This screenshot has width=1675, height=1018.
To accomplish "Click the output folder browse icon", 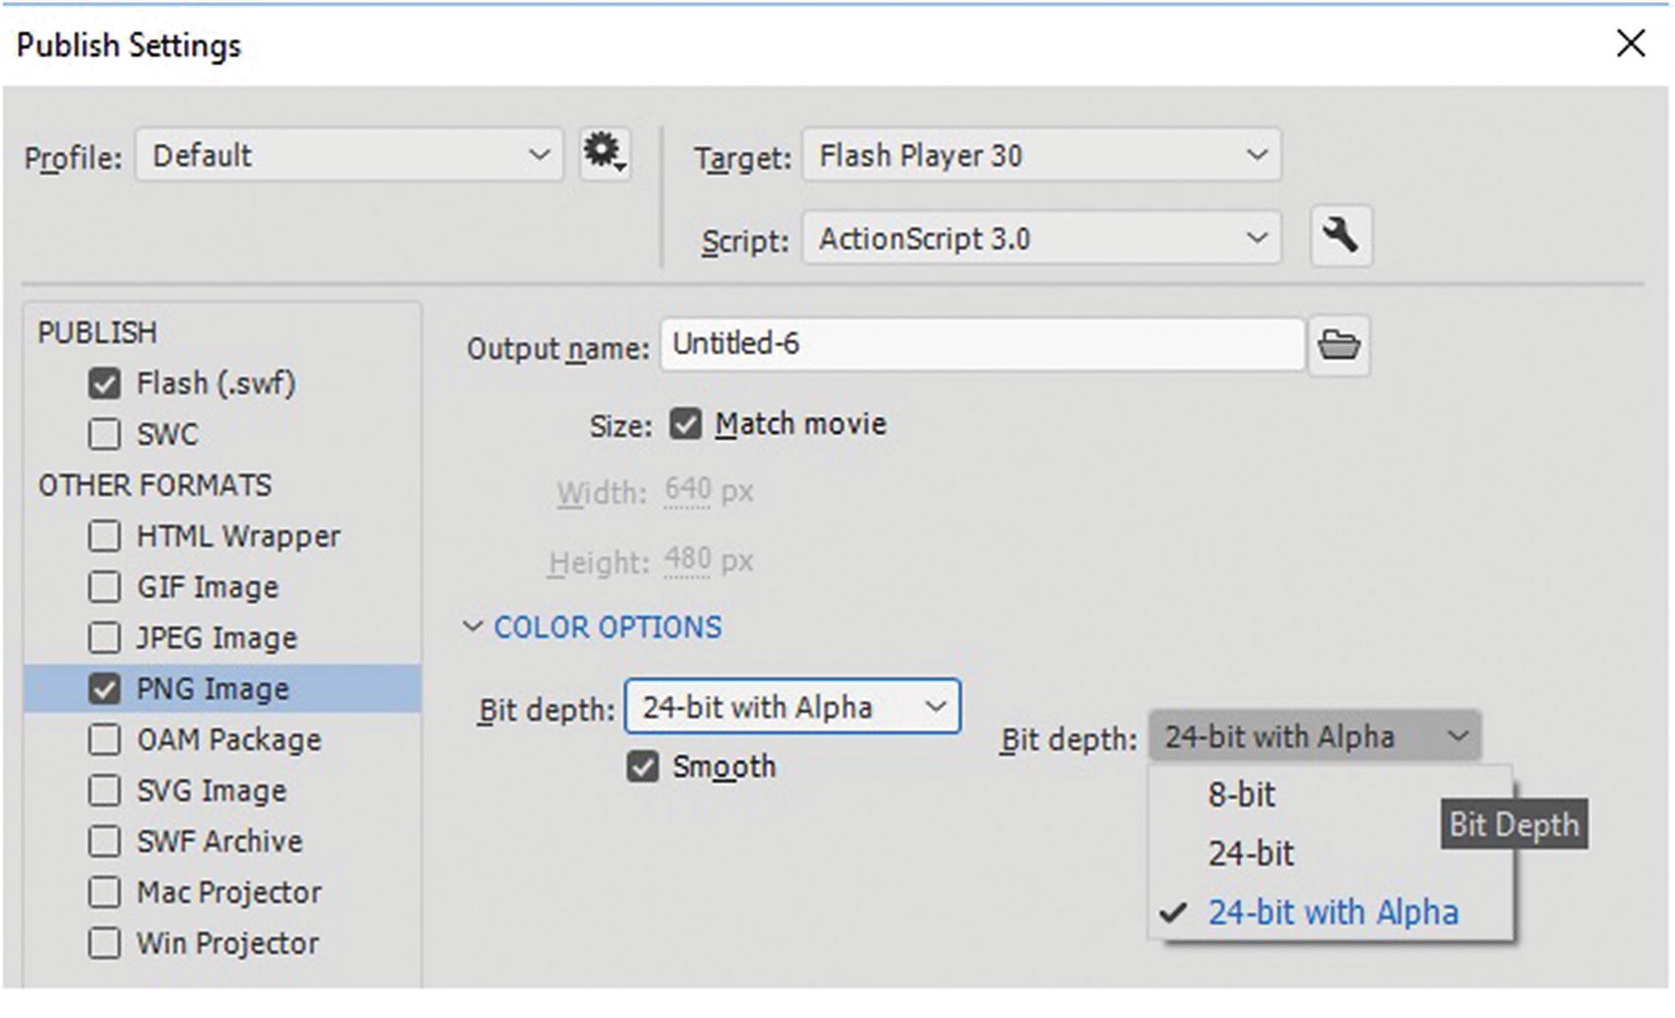I will pyautogui.click(x=1338, y=346).
